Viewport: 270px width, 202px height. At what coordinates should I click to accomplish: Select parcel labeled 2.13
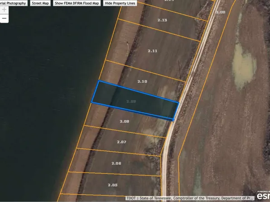(x=162, y=20)
